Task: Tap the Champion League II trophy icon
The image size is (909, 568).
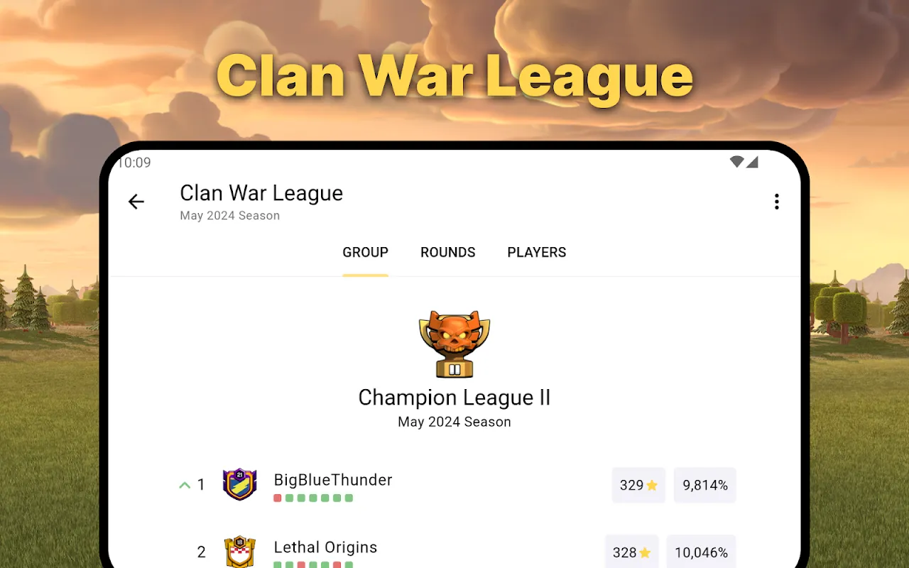Action: point(454,344)
